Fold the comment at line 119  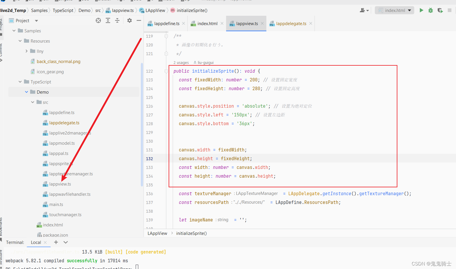(166, 36)
